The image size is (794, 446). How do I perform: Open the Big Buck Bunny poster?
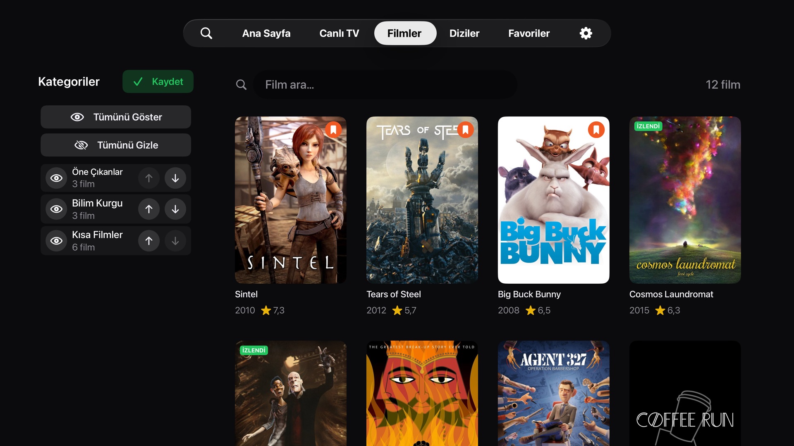point(554,200)
